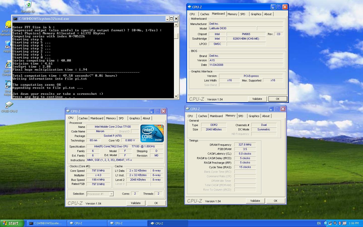Image resolution: width=363 pixels, height=227 pixels.
Task: Select SPD tab in Mainboard window
Action: click(x=243, y=14)
